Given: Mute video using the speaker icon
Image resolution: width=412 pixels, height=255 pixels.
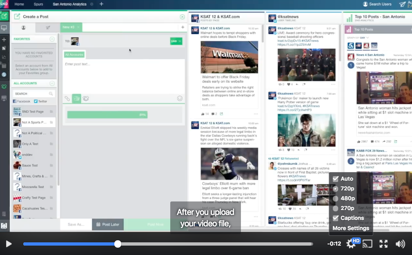Looking at the screenshot, I should pyautogui.click(x=400, y=244).
